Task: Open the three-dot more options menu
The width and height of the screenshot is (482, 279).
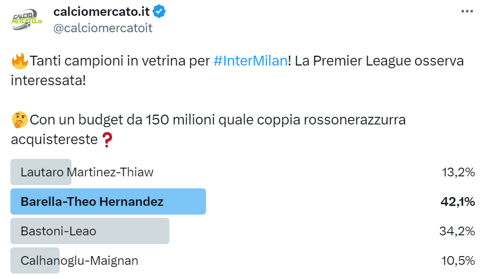Action: (467, 11)
